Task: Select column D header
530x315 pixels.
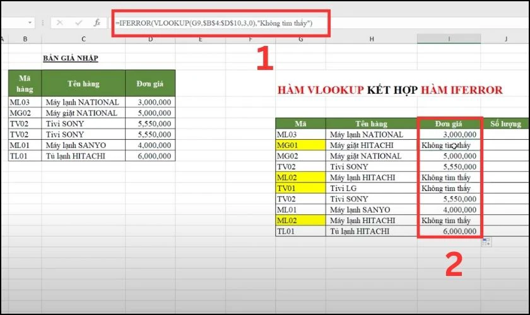Action: pos(150,39)
